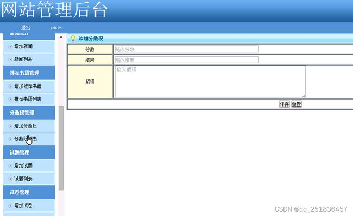
Task: Click bullet icon beside 新闻列表
Action: pos(10,59)
